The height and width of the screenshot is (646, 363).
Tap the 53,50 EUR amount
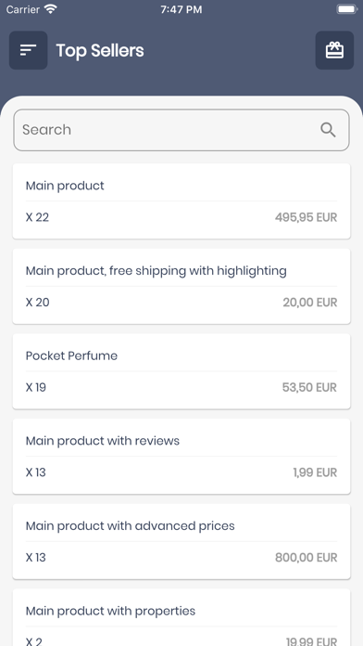[309, 387]
